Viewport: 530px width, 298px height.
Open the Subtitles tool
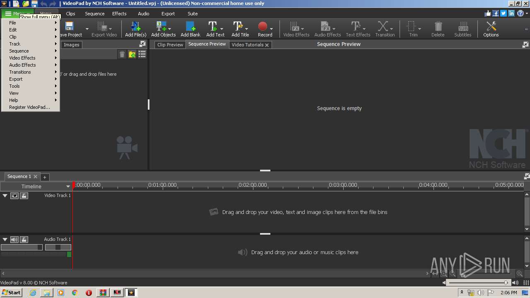463,26
